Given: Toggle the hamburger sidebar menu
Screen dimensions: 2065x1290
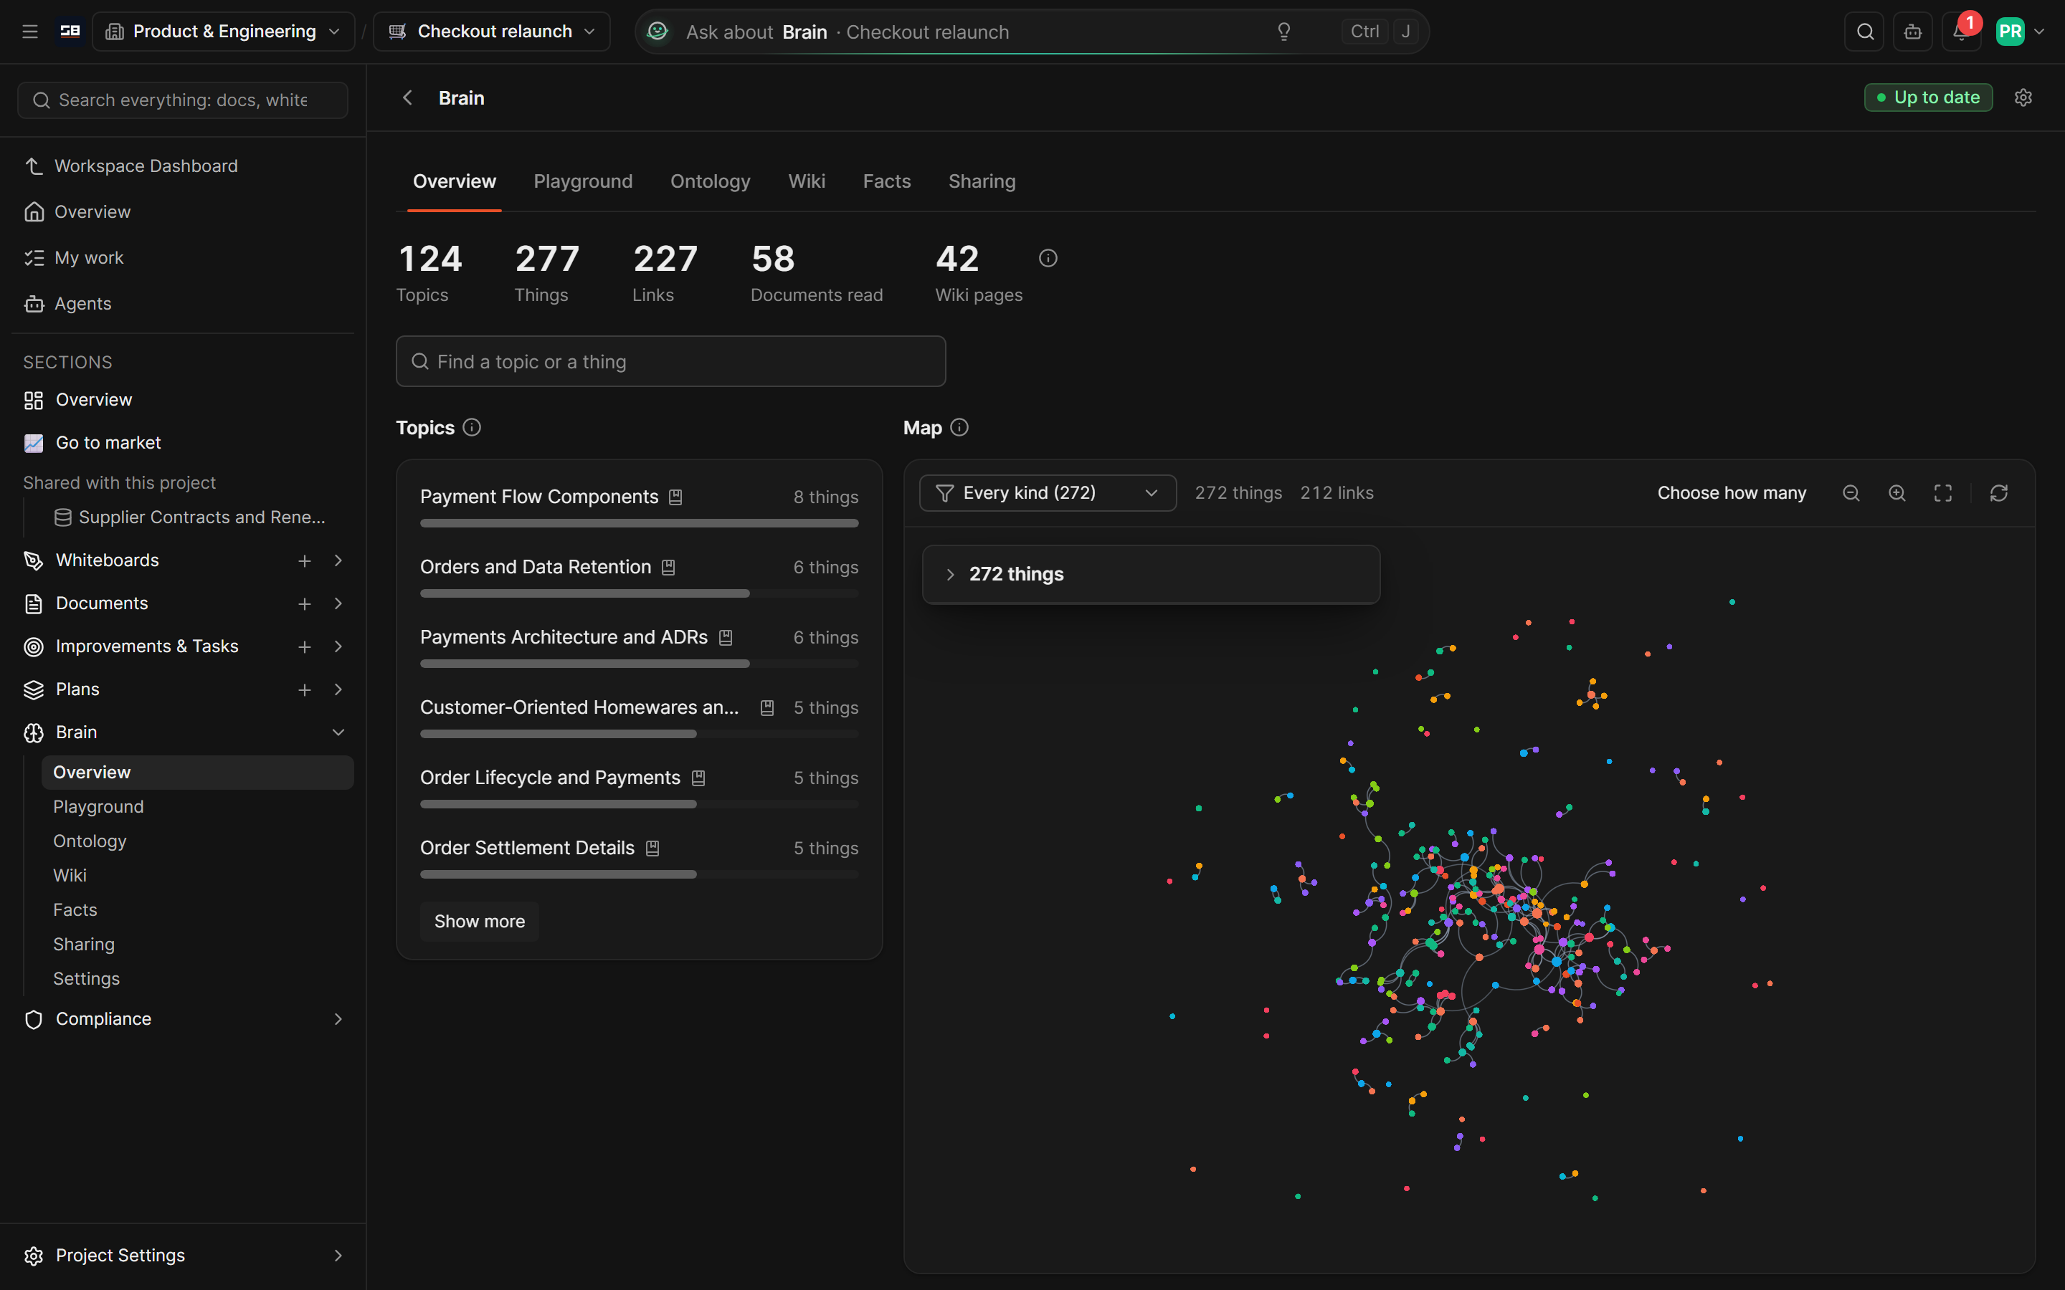Looking at the screenshot, I should [x=30, y=32].
